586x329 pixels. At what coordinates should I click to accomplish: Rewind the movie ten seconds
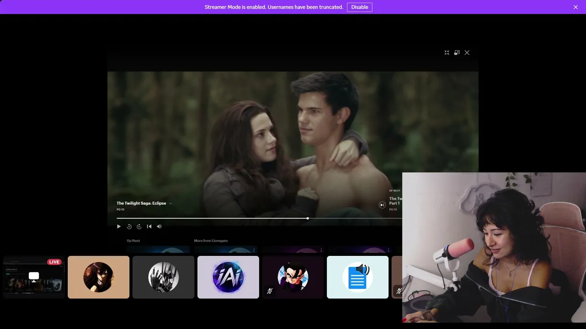click(129, 226)
